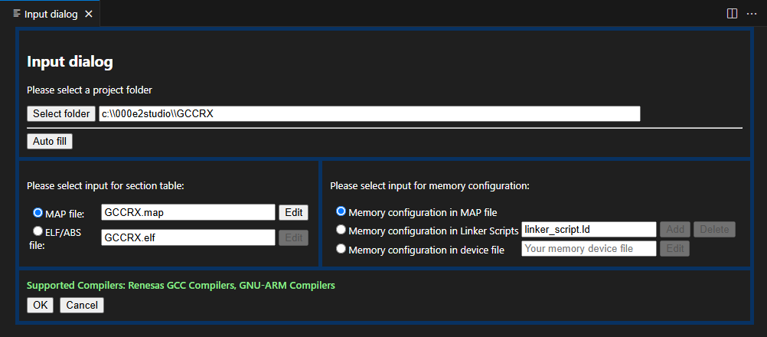Image resolution: width=767 pixels, height=337 pixels.
Task: Click the linker_script.ld text field
Action: (588, 230)
